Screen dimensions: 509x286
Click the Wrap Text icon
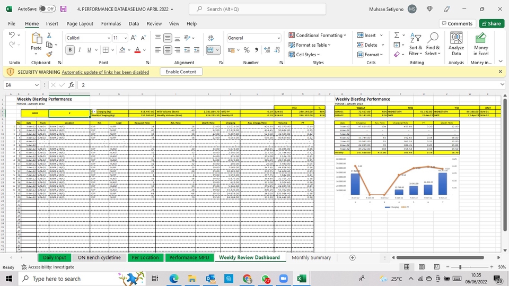pyautogui.click(x=211, y=38)
